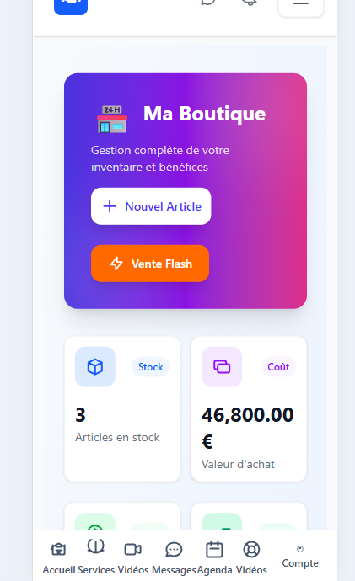Open the notifications bell icon
This screenshot has width=355, height=581.
click(x=250, y=3)
